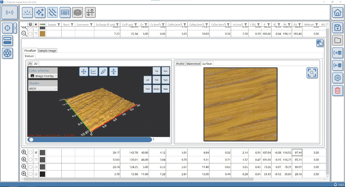Switch to the Watershed tab
The height and width of the screenshot is (187, 345).
193,64
